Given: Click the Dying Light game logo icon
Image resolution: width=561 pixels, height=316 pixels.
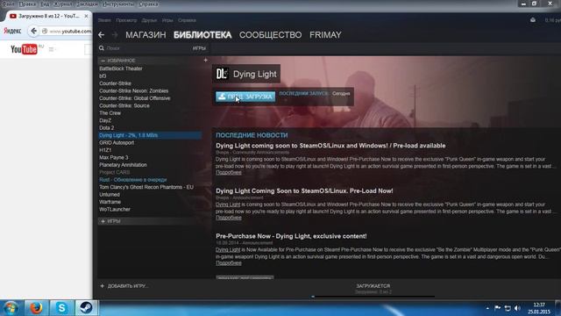Looking at the screenshot, I should tap(222, 74).
